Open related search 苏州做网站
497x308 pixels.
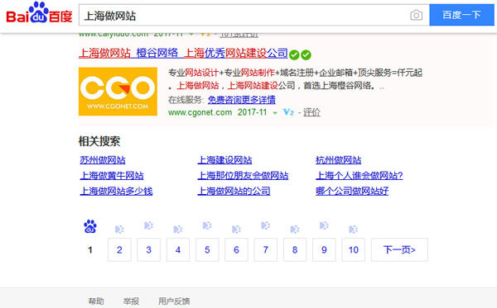[103, 160]
